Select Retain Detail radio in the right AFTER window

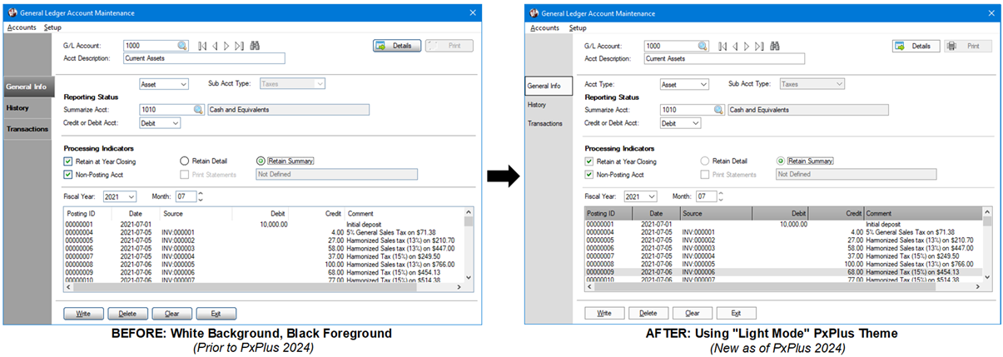point(705,161)
